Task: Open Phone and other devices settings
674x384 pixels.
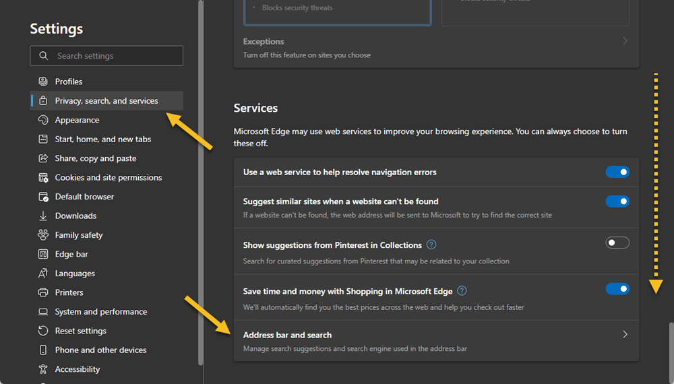Action: [106, 350]
